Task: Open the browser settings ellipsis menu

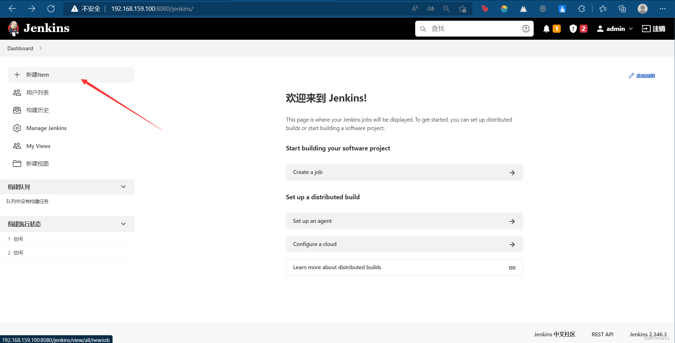Action: pos(663,9)
